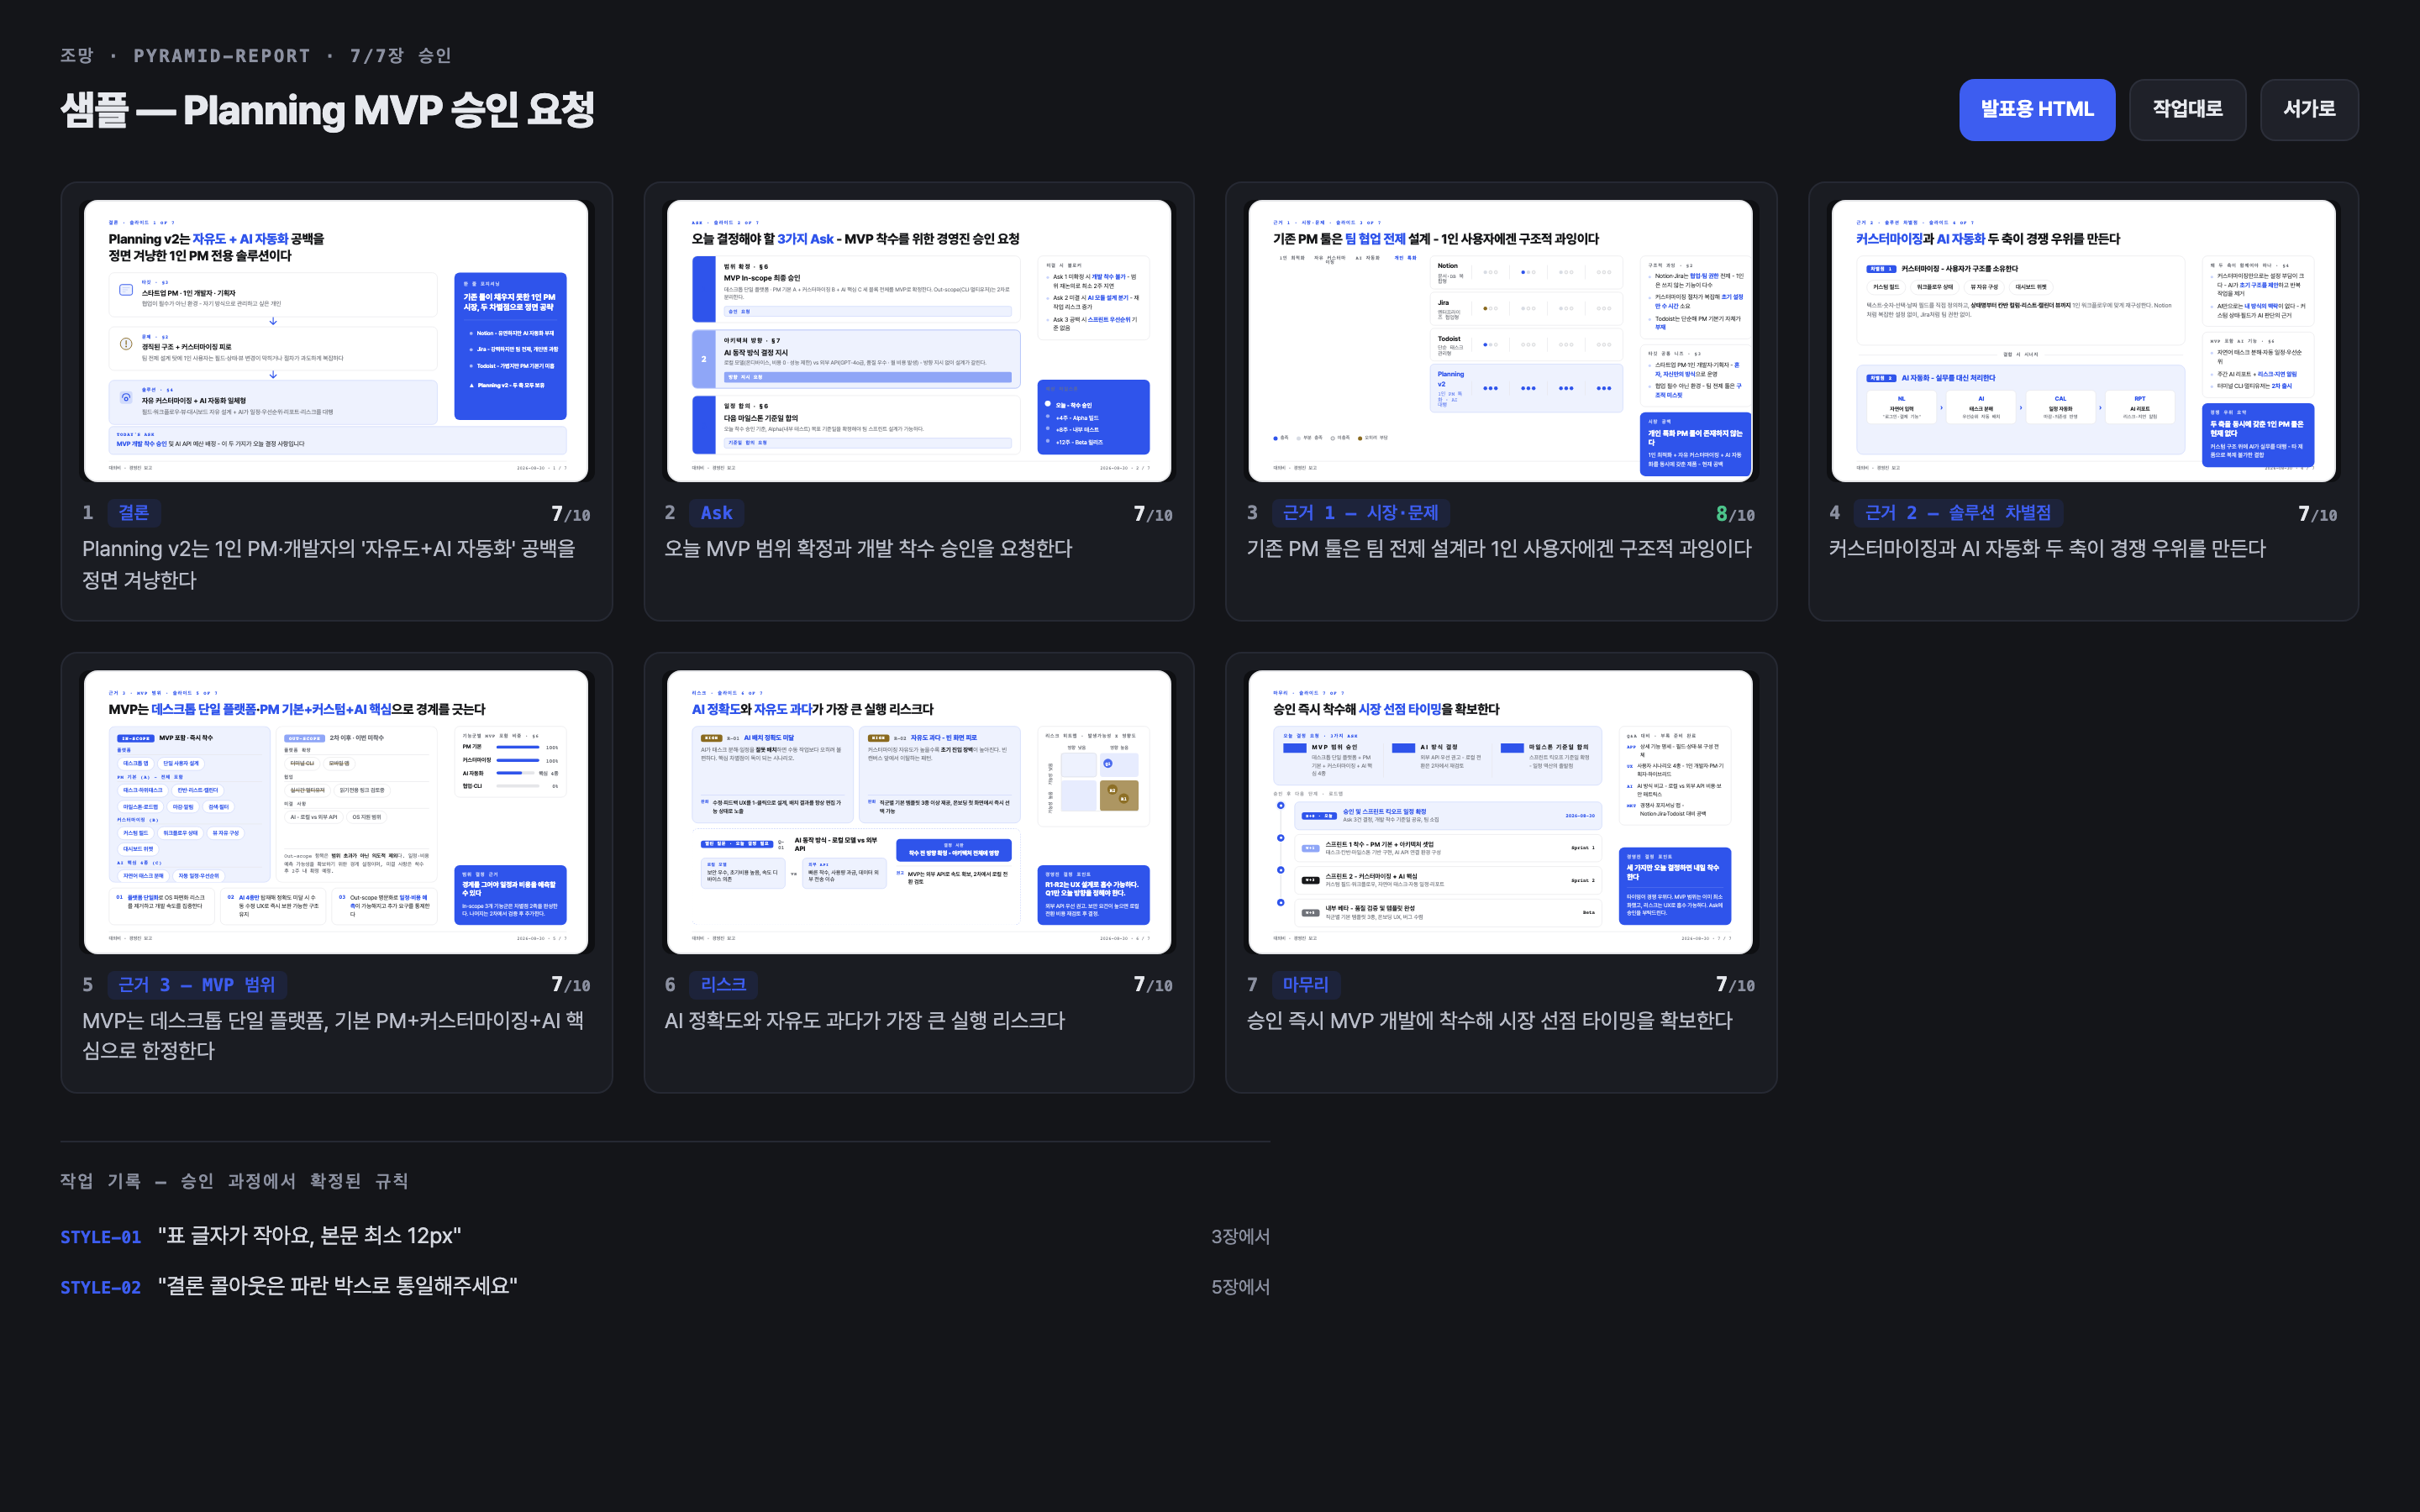Click card 4 title 커스터마이징과 AI 자동화 두 축이

click(2047, 549)
